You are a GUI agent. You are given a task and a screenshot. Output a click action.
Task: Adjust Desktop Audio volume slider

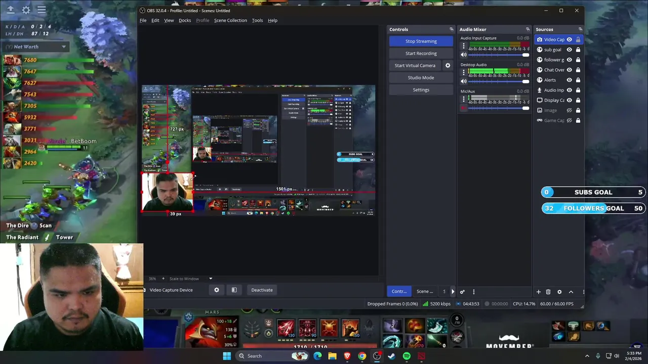pyautogui.click(x=499, y=81)
